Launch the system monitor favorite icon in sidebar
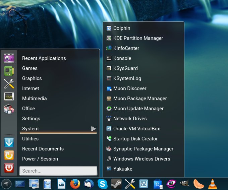228x190 pixels. (9, 97)
